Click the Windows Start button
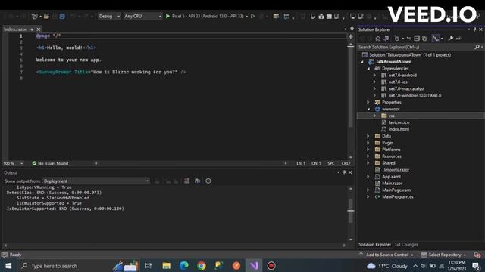 point(8,266)
